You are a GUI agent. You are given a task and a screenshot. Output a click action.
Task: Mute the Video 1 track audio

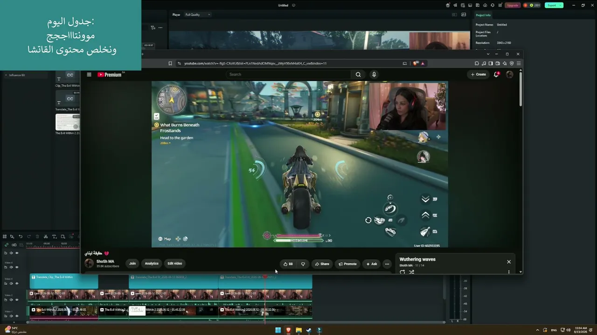pos(11,316)
